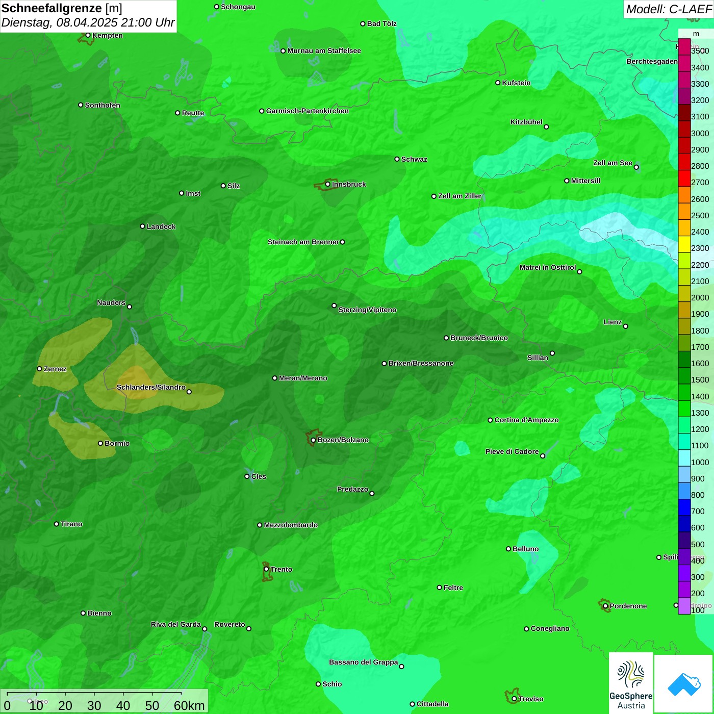The height and width of the screenshot is (714, 714).
Task: Click the Mittersill label
Action: (585, 181)
